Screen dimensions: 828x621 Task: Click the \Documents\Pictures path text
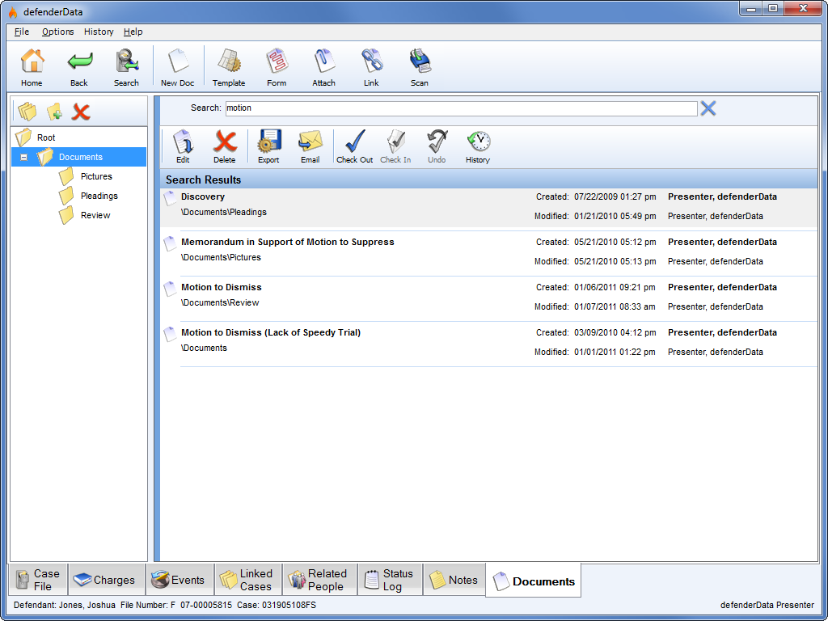click(222, 258)
